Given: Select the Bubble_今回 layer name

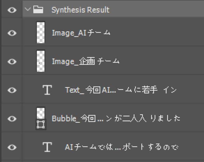Looking at the screenshot, I should tap(116, 119).
